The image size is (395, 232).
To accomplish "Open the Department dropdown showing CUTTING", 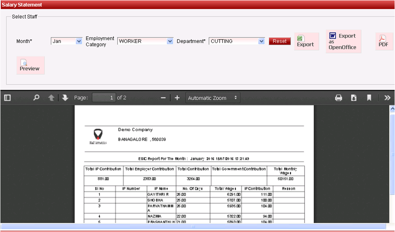I will coord(237,41).
